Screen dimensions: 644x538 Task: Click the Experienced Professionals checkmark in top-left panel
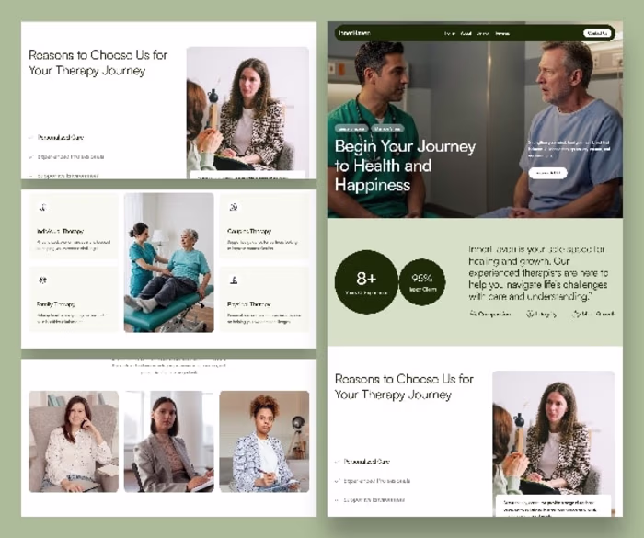point(30,157)
